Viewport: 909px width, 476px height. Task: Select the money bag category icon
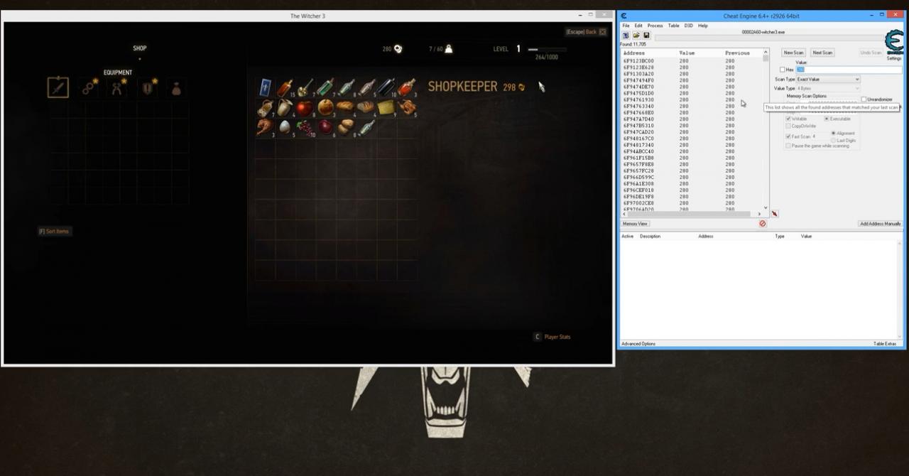(x=177, y=88)
